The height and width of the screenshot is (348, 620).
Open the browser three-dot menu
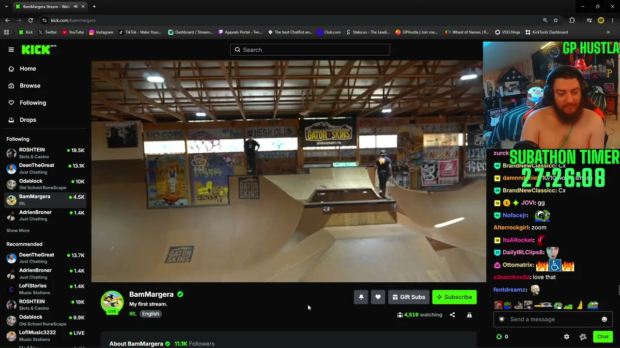click(x=613, y=20)
